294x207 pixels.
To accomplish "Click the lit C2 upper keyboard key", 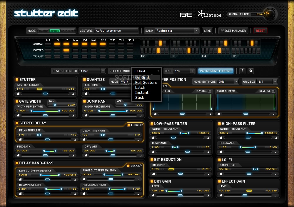I will coord(160,43).
